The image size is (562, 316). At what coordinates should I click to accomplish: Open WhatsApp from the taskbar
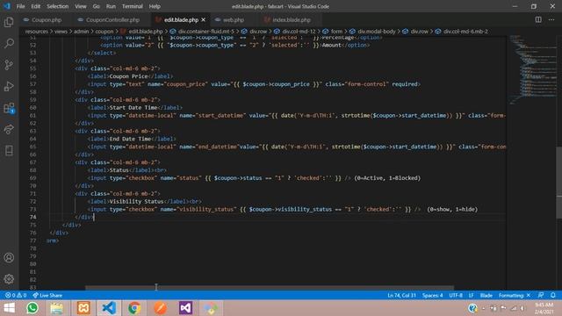pyautogui.click(x=32, y=308)
